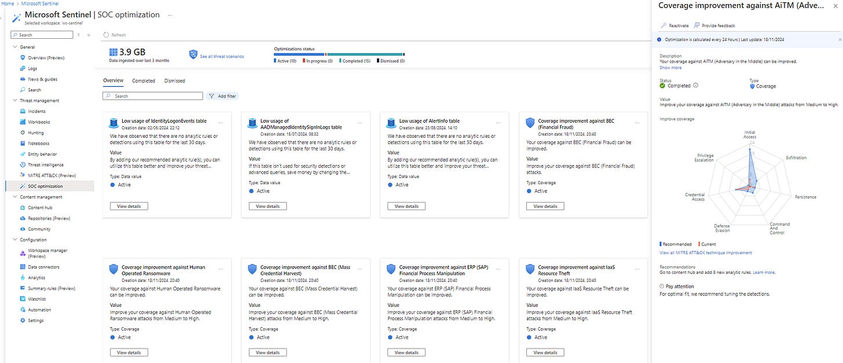
Task: Open more options for BEC (Financial Fraud) card
Action: tap(637, 123)
